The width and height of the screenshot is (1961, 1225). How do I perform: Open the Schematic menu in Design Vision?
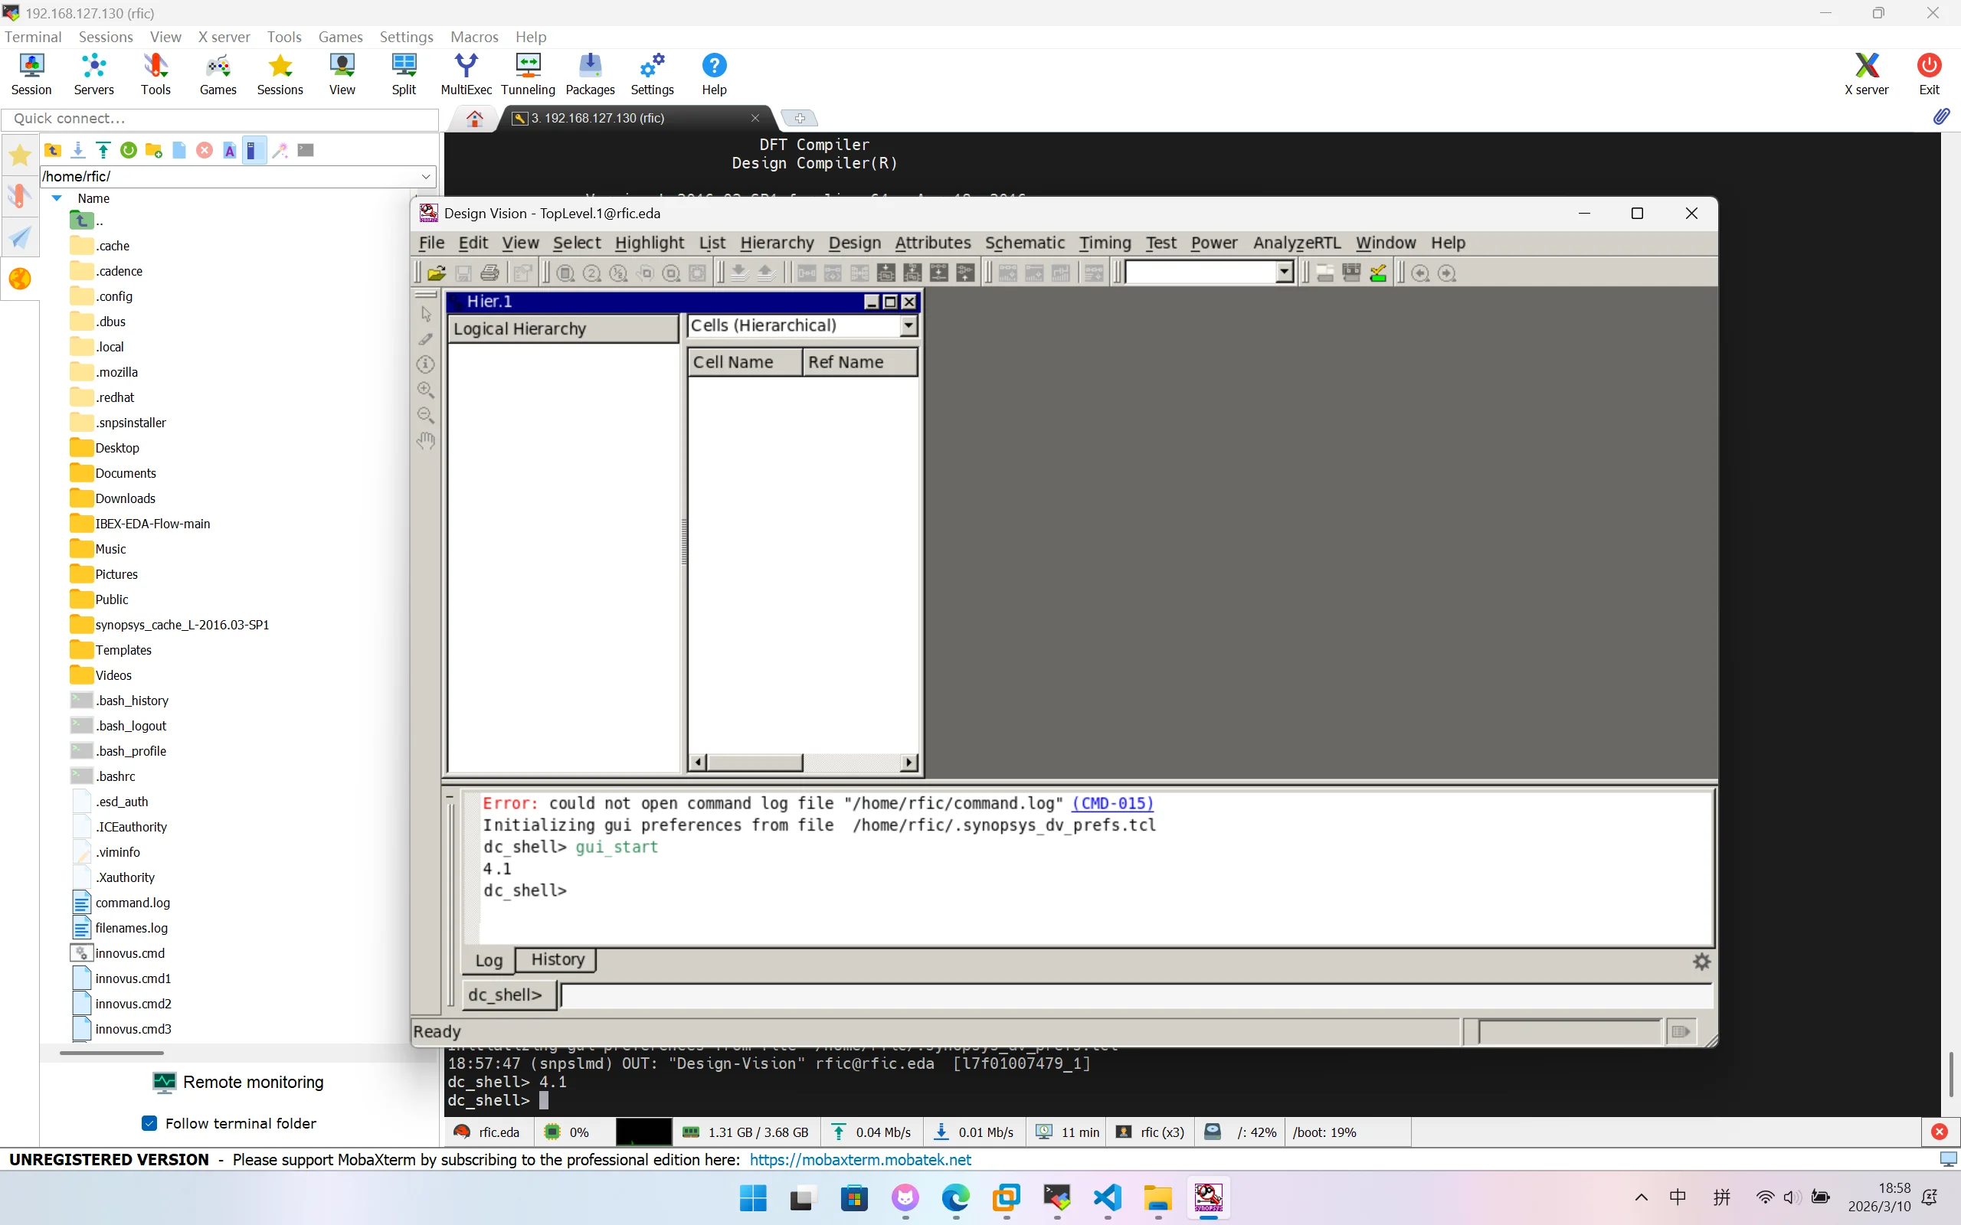(x=1024, y=243)
